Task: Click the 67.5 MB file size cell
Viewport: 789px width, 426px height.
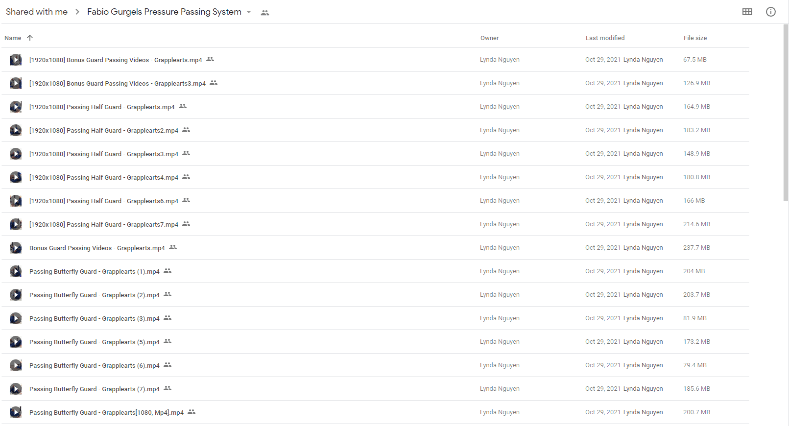Action: point(695,60)
